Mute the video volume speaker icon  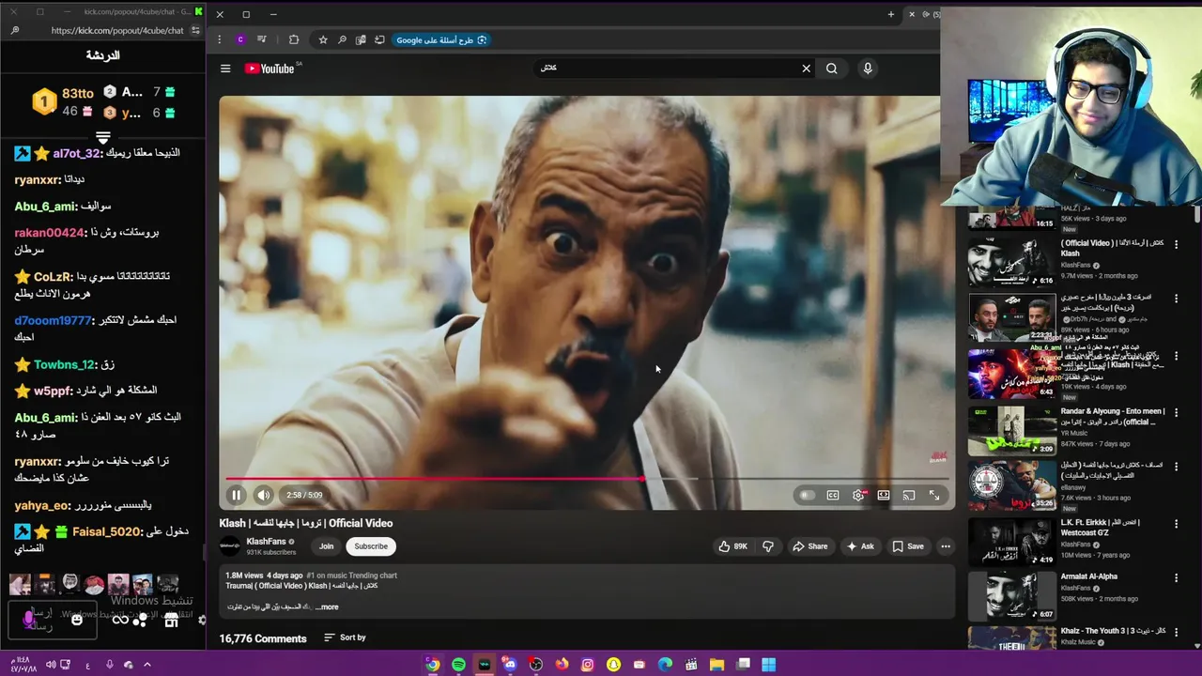264,495
